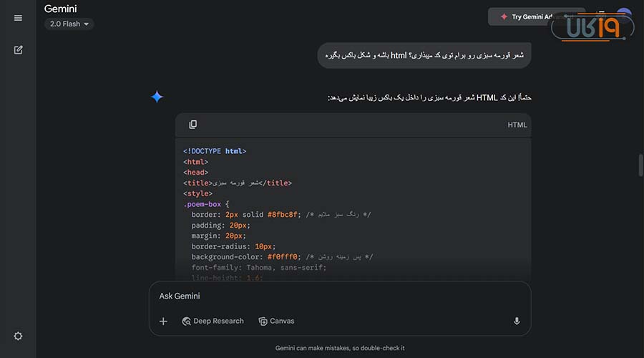Screen dimensions: 644x358
Task: Click the plus icon to add files
Action: (x=163, y=321)
